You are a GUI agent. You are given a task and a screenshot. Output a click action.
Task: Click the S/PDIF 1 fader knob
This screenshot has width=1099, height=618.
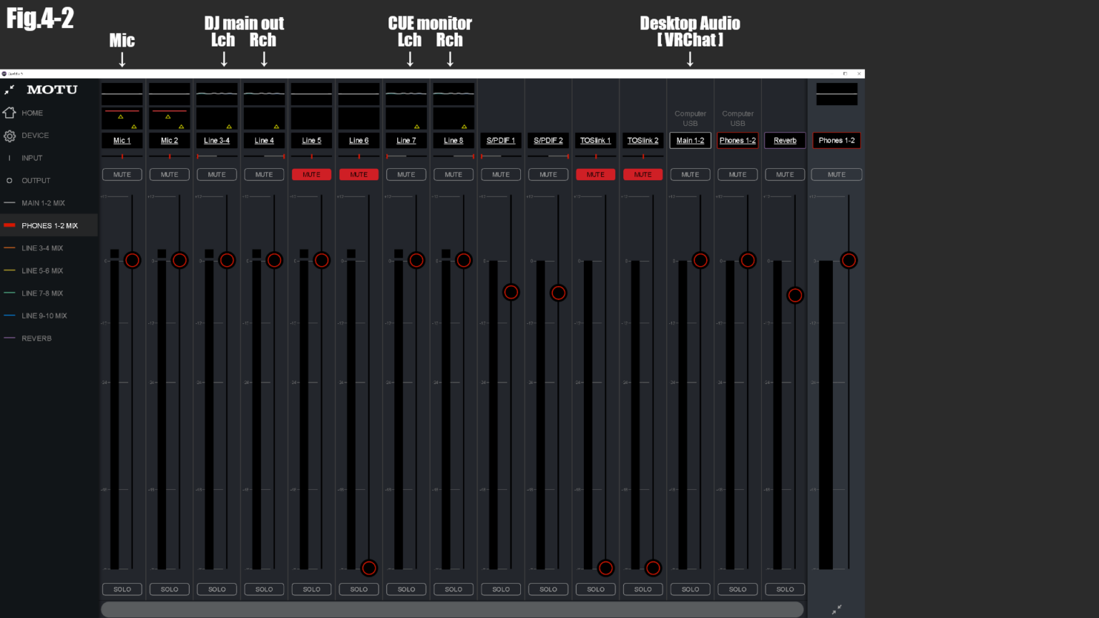[511, 292]
